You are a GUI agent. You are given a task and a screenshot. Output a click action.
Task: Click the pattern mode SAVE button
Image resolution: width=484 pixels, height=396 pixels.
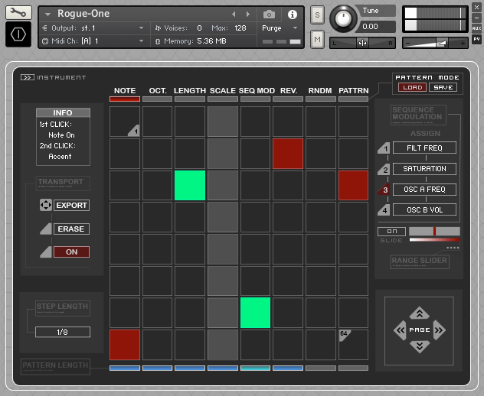(x=442, y=87)
